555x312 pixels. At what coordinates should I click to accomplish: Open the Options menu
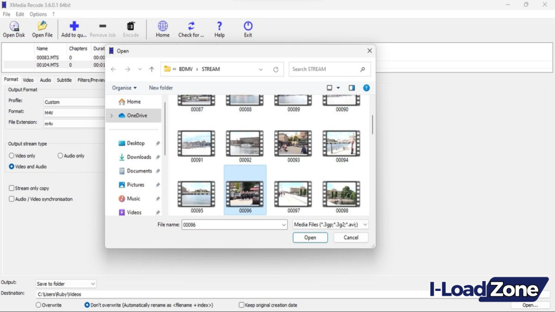[37, 14]
